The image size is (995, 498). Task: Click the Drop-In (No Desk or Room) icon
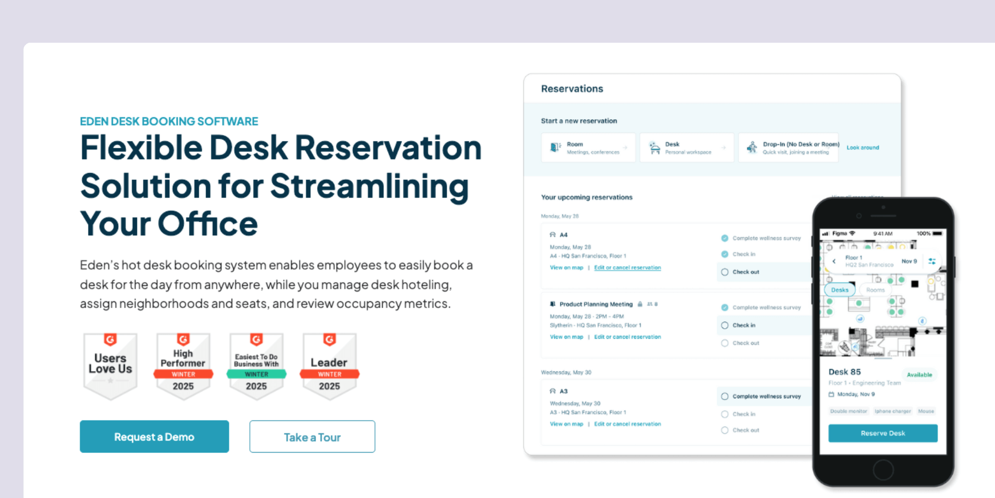pyautogui.click(x=753, y=148)
